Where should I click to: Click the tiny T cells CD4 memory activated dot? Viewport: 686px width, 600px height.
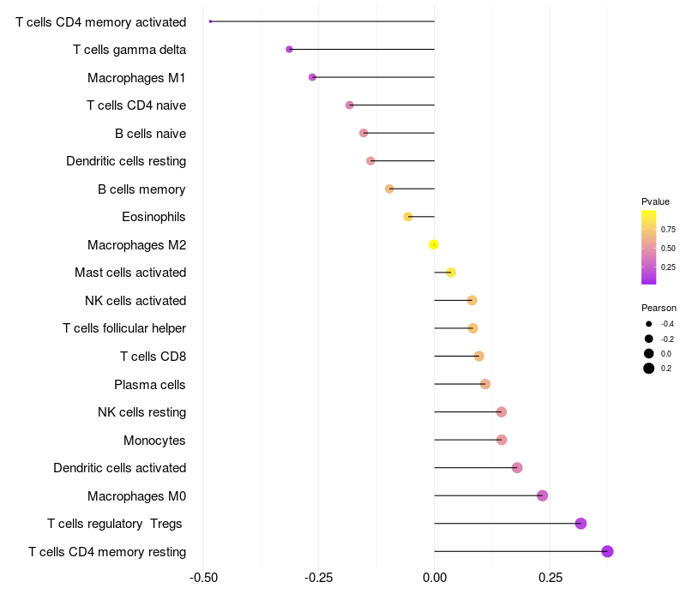coord(210,21)
